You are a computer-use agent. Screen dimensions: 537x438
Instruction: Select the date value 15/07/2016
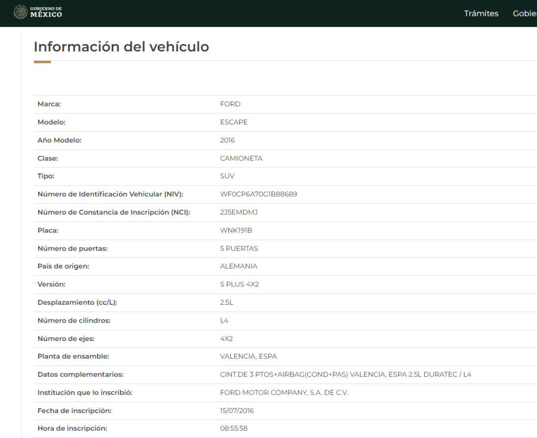pyautogui.click(x=237, y=411)
